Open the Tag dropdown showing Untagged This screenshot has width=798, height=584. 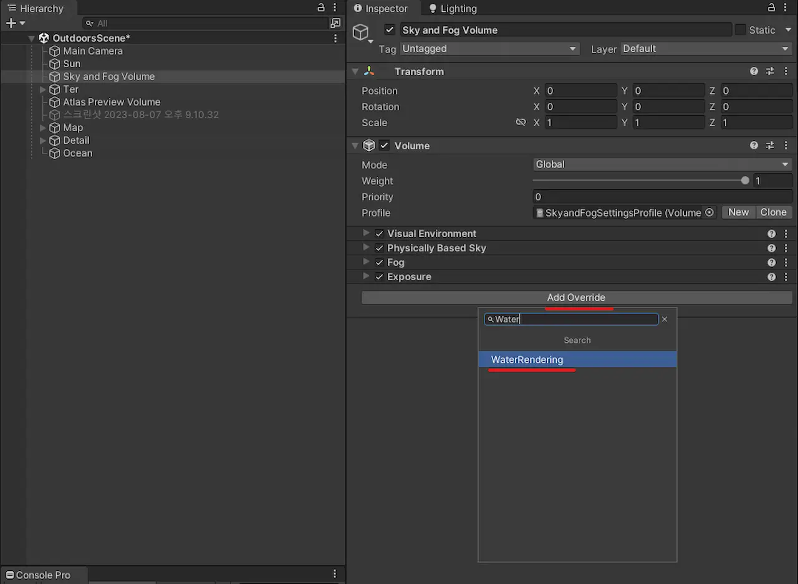point(489,49)
